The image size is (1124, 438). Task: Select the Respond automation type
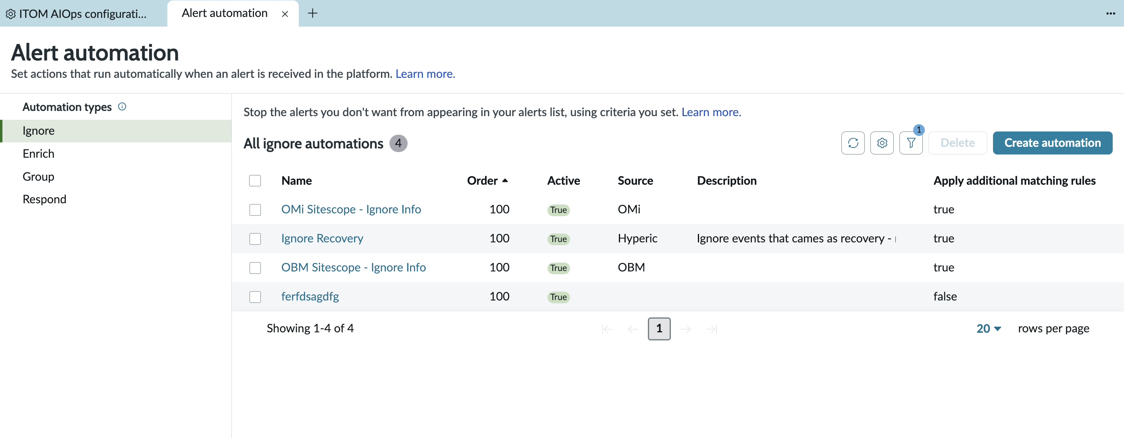(x=116, y=199)
